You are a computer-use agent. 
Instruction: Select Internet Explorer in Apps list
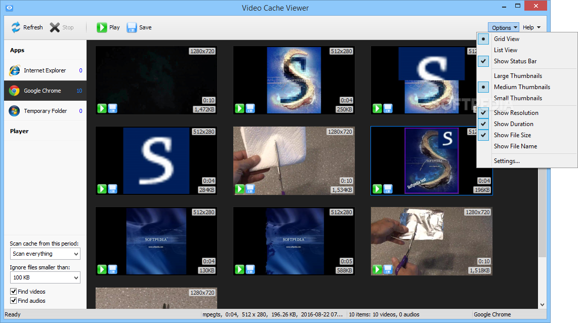click(46, 70)
